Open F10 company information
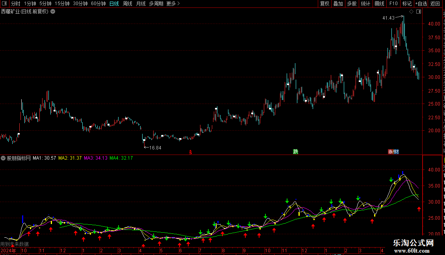 pyautogui.click(x=393, y=4)
